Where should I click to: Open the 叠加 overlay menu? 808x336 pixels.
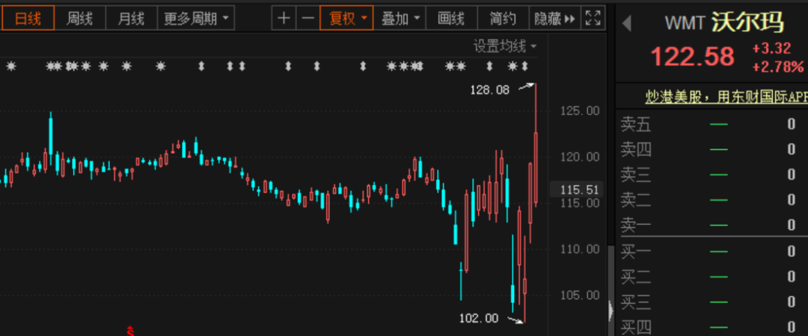point(400,19)
